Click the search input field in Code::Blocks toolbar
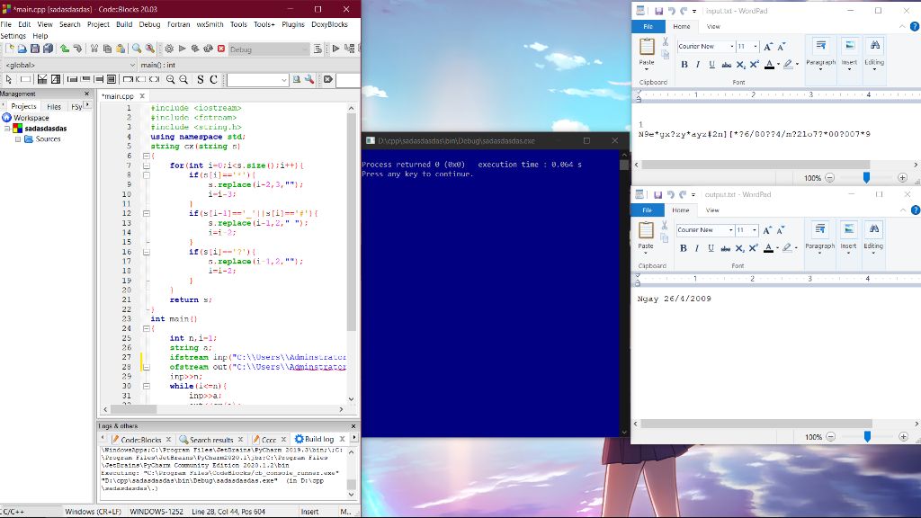921x518 pixels. (257, 79)
